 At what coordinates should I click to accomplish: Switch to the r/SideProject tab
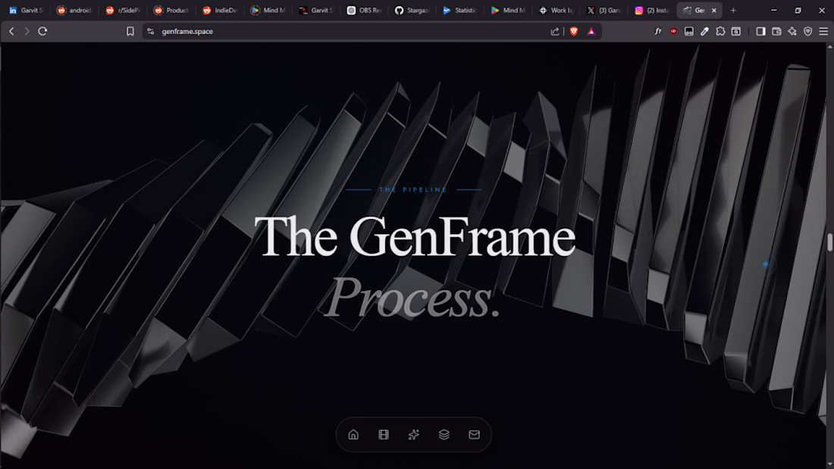tap(124, 10)
